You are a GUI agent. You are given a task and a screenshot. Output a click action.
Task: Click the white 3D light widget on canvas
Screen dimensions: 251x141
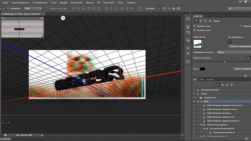tap(63, 18)
